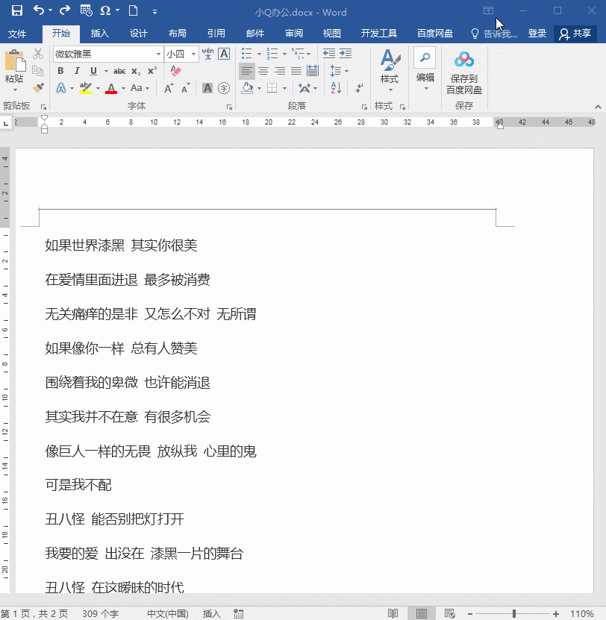Open the font name dropdown
This screenshot has height=620, width=606.
(158, 54)
